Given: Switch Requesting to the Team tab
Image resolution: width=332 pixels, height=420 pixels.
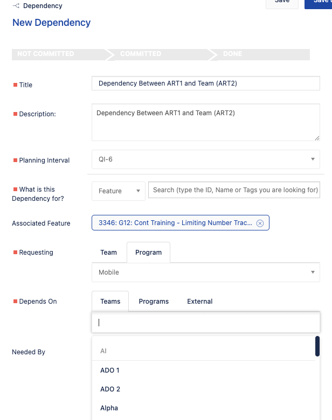Looking at the screenshot, I should click(x=109, y=253).
